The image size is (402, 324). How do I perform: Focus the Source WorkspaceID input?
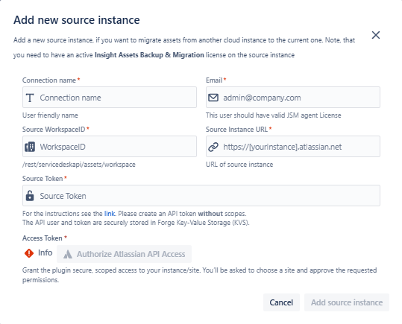coord(110,147)
